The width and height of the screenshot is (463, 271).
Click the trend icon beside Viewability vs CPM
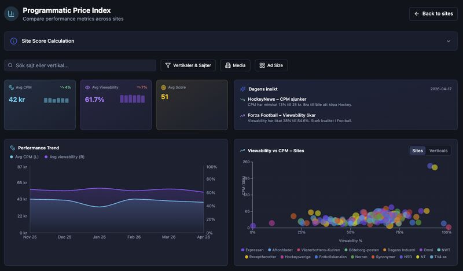(242, 151)
